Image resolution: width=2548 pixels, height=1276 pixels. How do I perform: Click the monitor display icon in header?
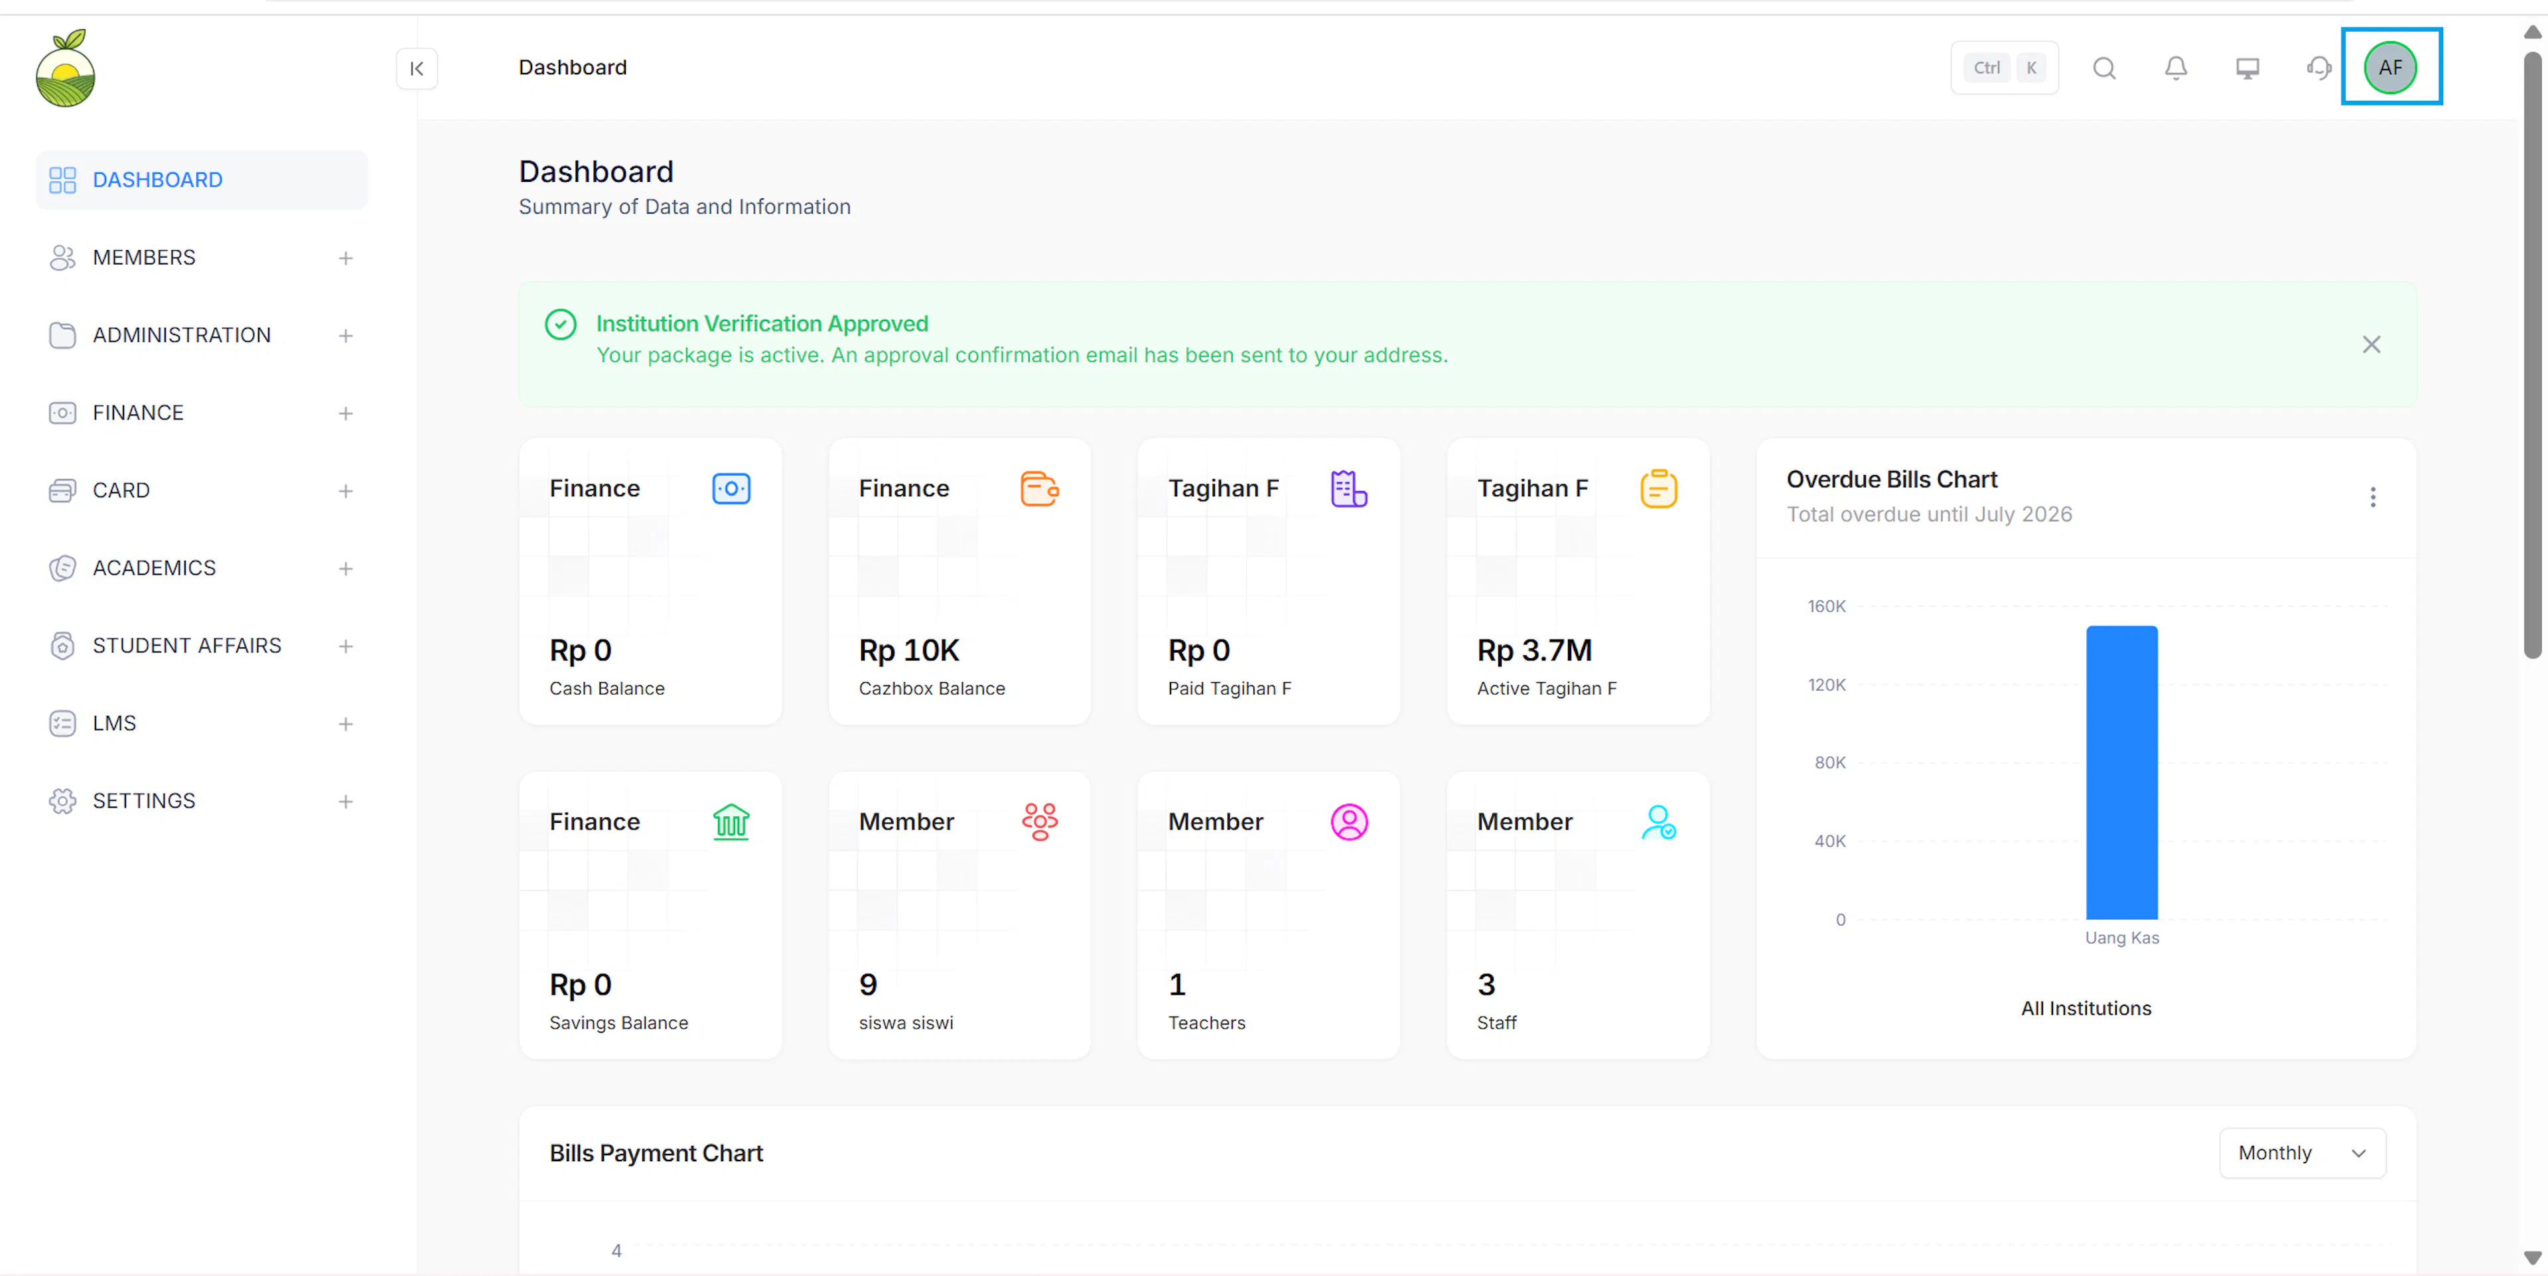[2247, 68]
